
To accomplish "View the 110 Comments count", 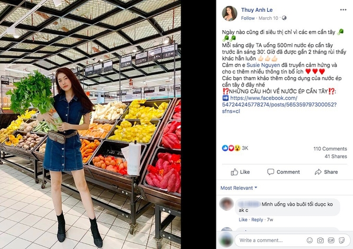I will (x=330, y=149).
